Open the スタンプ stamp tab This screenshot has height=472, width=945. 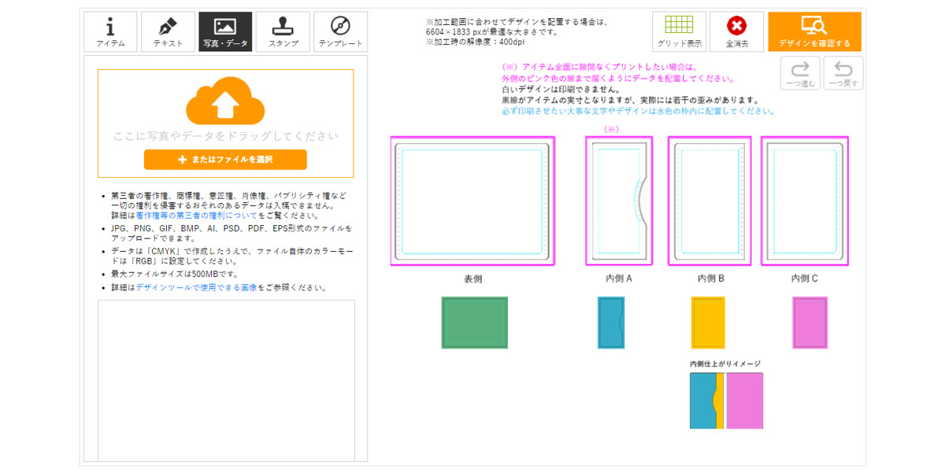pos(283,31)
